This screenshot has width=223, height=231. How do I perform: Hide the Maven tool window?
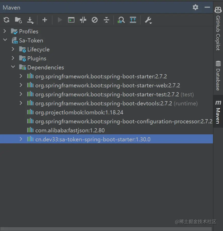tap(207, 7)
